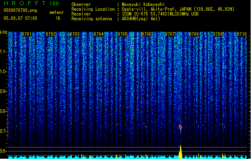Click time marker 0702
The width and height of the screenshot is (251, 159).
click(51, 34)
